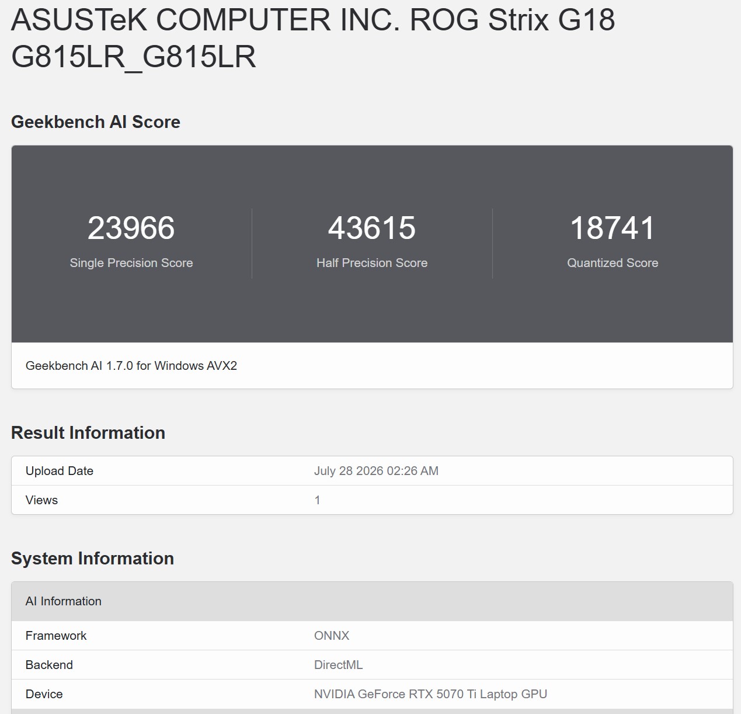Click the Views row label
The width and height of the screenshot is (741, 714).
pyautogui.click(x=41, y=500)
